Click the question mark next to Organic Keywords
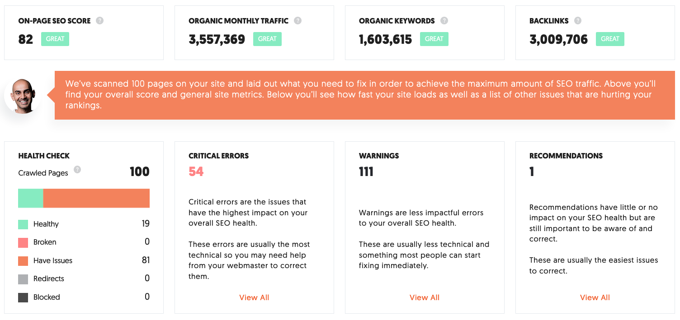Viewport: 680px width, 320px height. click(x=444, y=21)
